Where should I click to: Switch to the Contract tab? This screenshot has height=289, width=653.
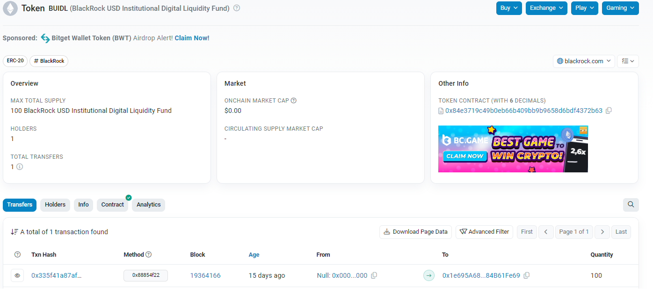(113, 205)
